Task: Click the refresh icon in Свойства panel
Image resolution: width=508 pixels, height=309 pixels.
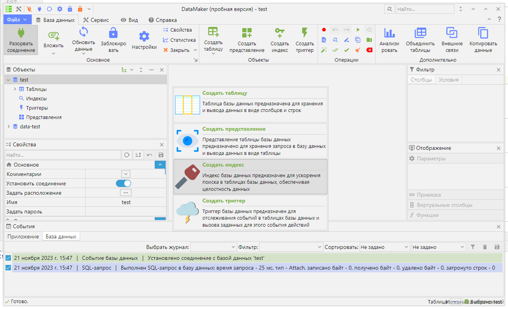Action: 127,155
